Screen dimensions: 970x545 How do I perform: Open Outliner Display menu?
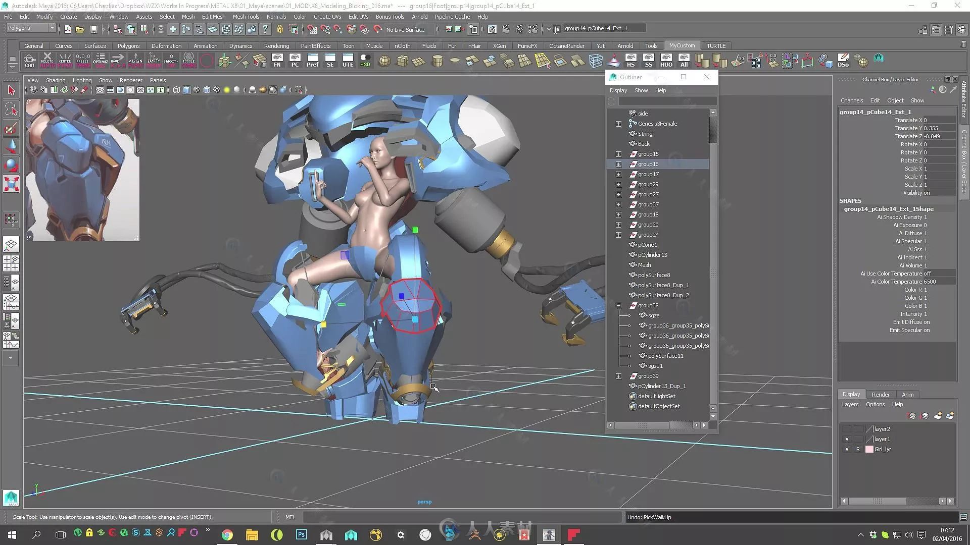click(x=618, y=90)
